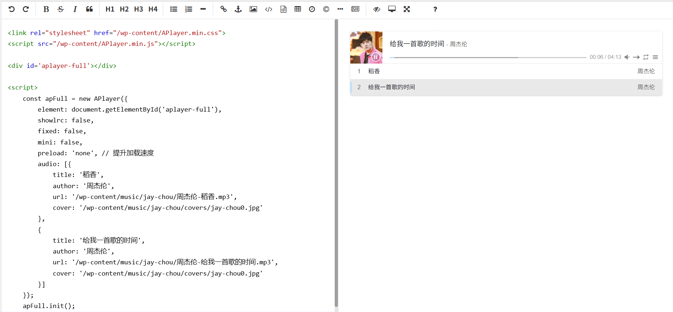Click the '00:06 / 04:13' time display
The height and width of the screenshot is (312, 673).
(605, 57)
